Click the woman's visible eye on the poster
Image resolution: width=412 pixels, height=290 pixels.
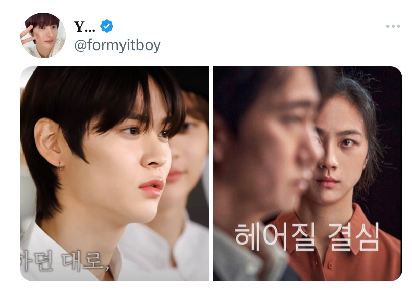(347, 142)
